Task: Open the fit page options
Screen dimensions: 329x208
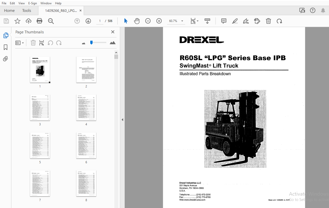Action: [194, 21]
